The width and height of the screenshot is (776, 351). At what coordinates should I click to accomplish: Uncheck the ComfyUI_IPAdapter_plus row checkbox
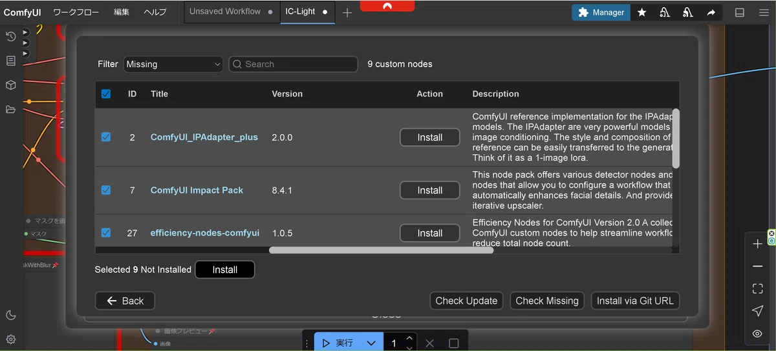[x=106, y=137]
